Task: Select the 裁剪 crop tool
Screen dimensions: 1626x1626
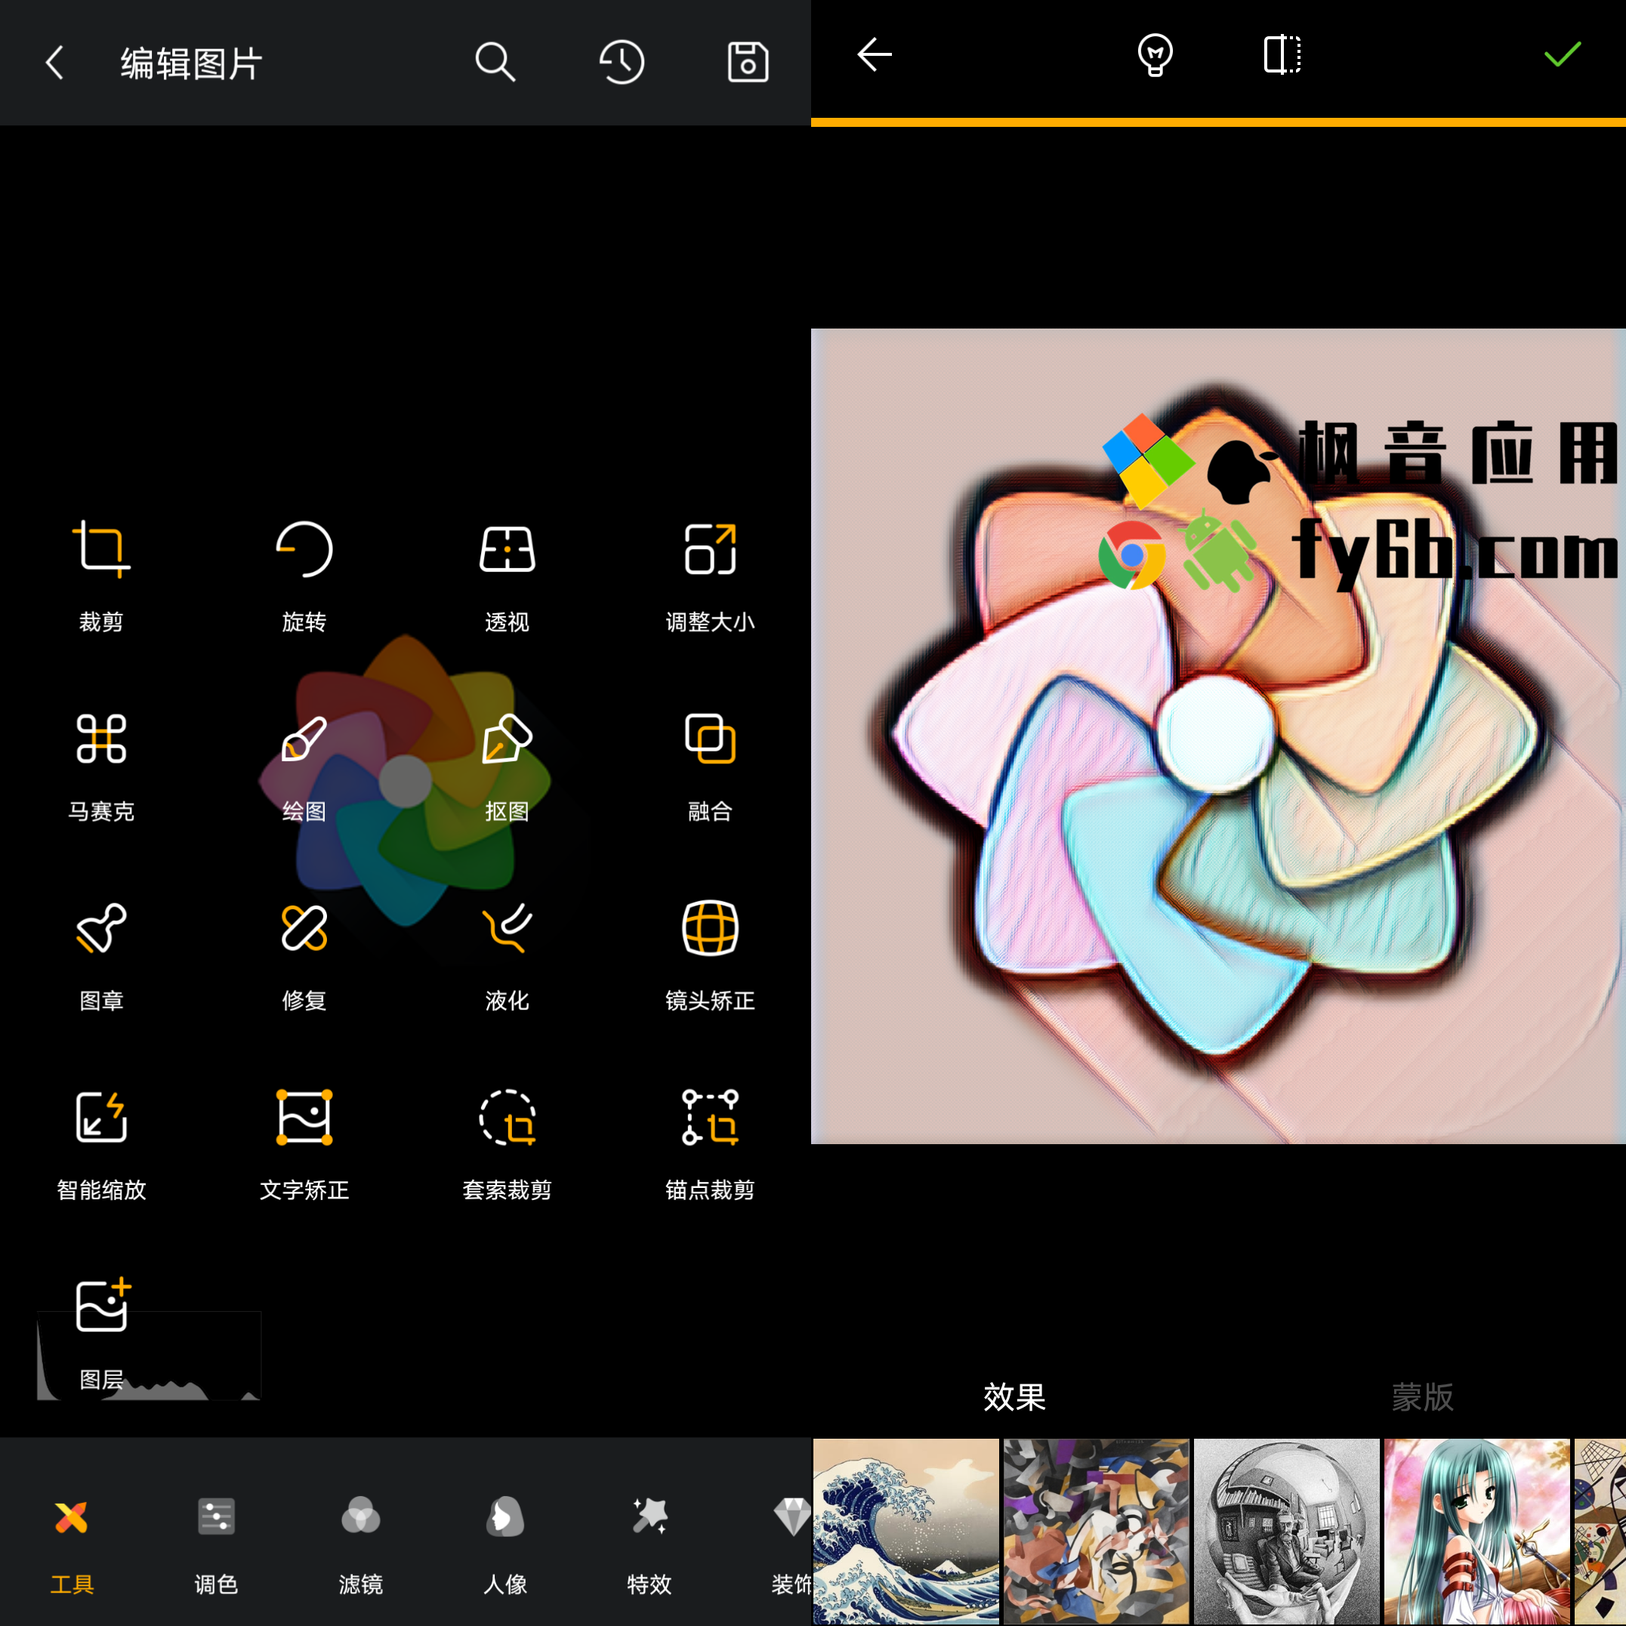Action: point(101,575)
